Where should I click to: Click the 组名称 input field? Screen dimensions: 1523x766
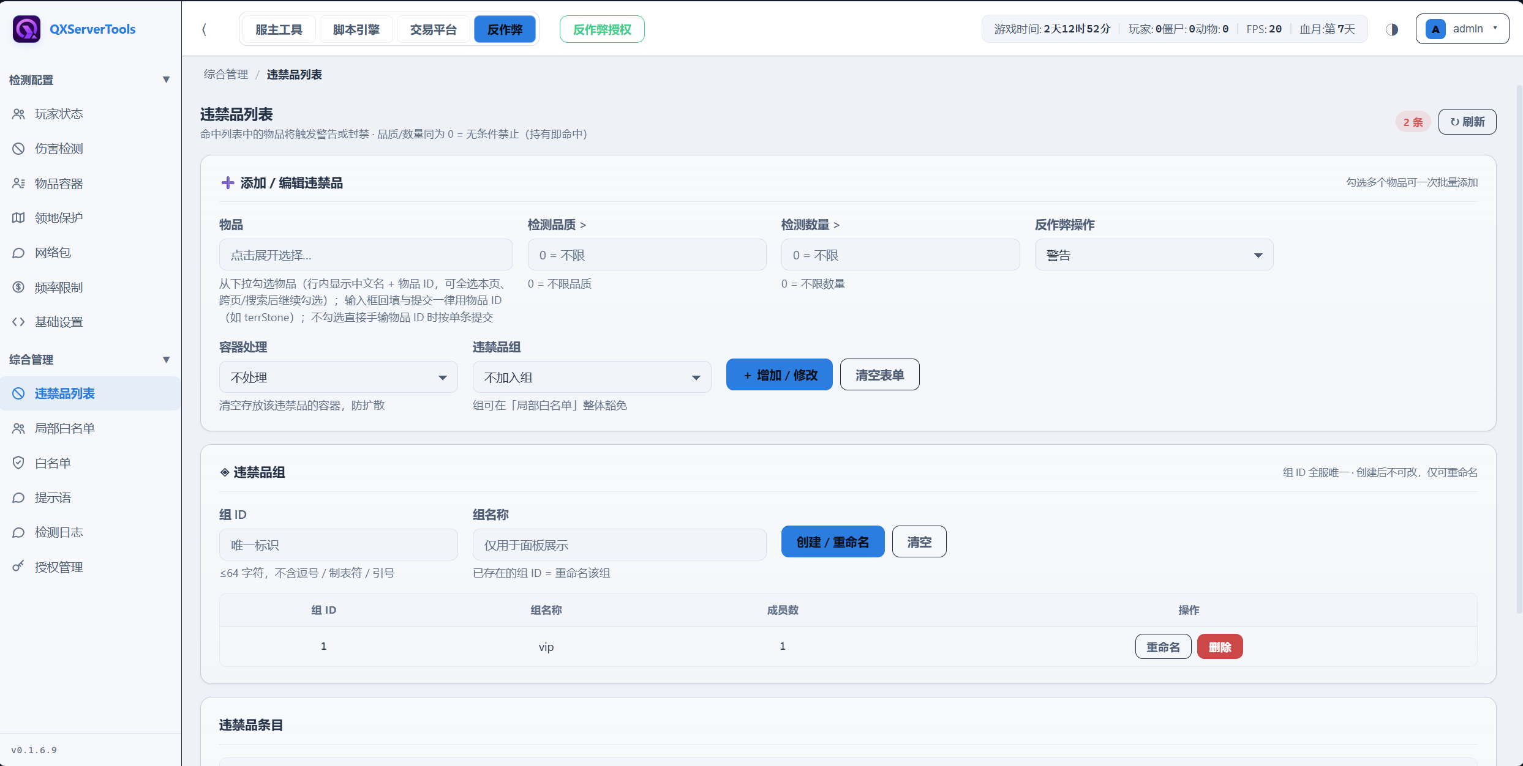point(619,545)
